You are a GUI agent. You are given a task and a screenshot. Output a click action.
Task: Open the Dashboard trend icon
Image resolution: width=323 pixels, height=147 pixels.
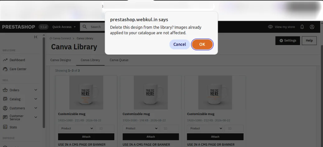click(x=5, y=60)
